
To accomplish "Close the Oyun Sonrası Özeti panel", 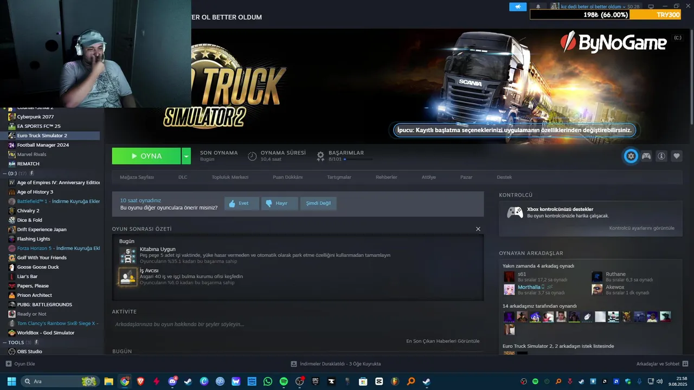I will 478,229.
